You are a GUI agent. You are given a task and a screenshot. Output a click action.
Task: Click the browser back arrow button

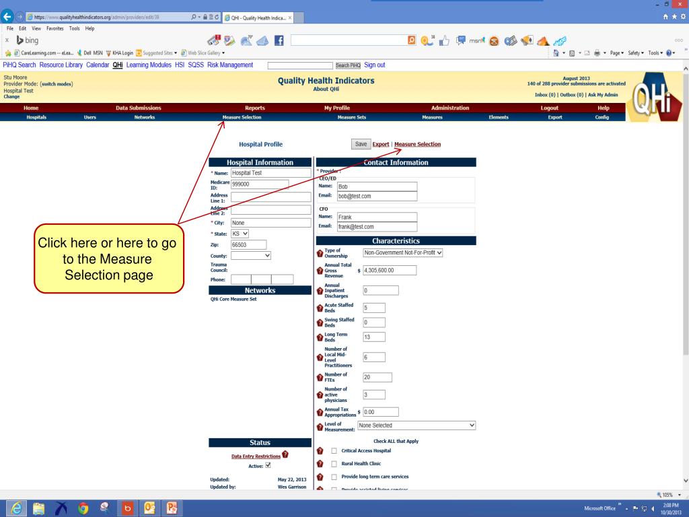tap(7, 17)
